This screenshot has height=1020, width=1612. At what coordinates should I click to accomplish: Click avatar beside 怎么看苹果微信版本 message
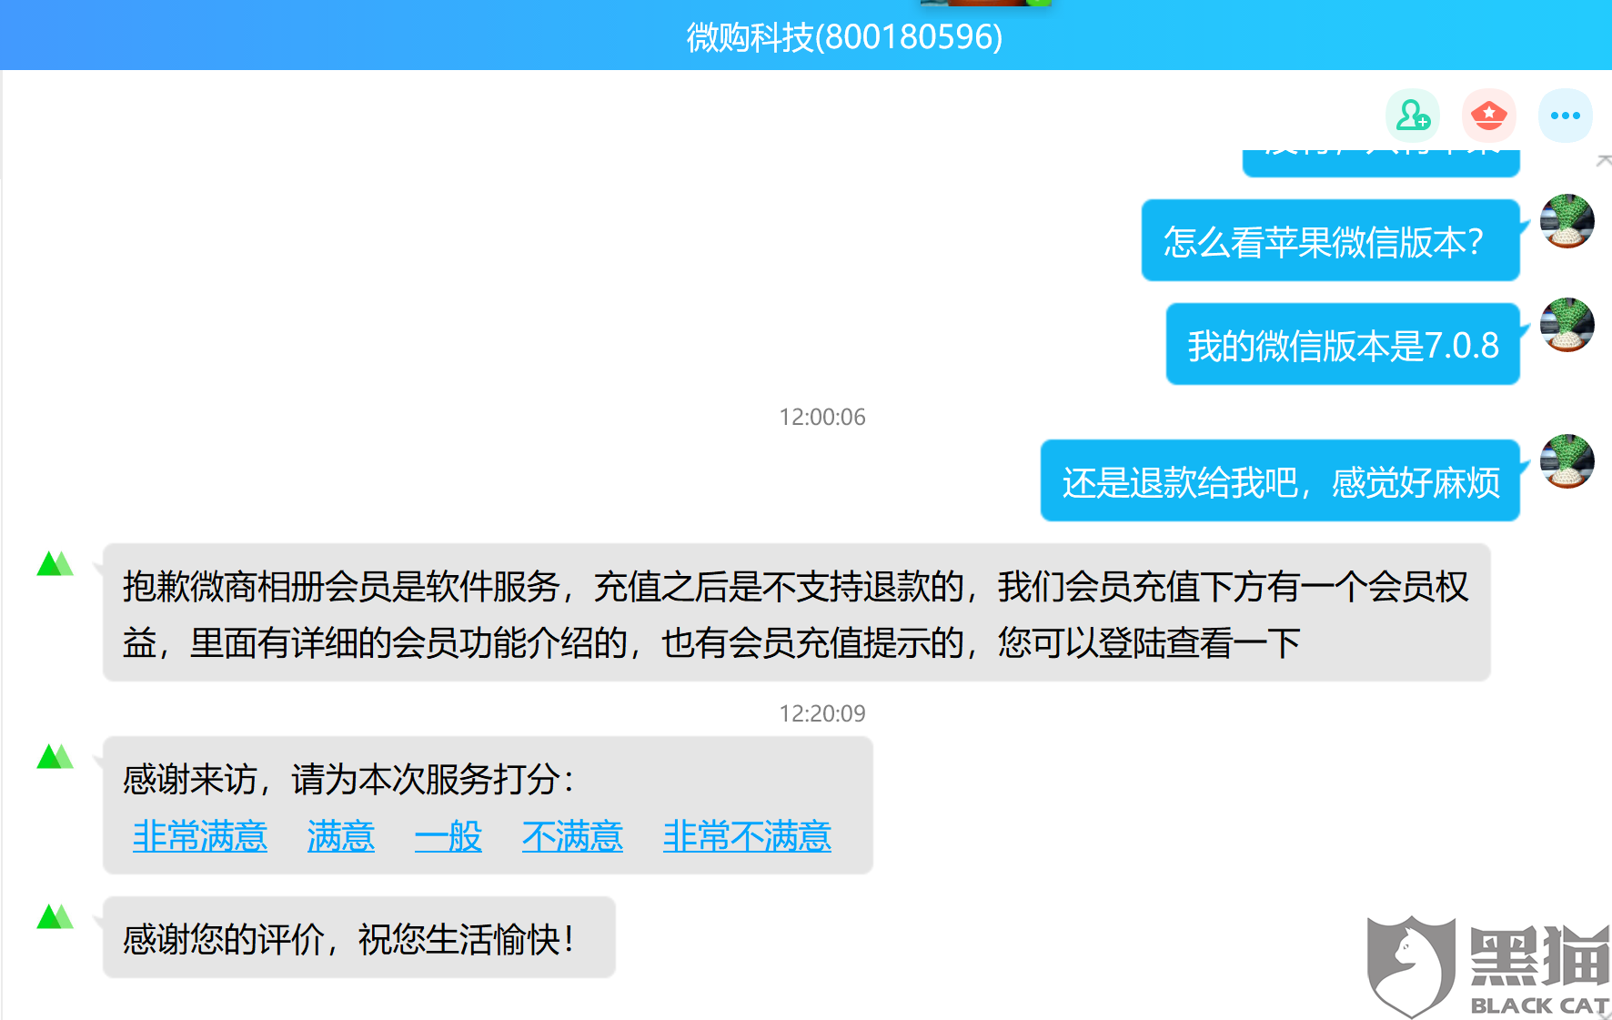click(1567, 221)
